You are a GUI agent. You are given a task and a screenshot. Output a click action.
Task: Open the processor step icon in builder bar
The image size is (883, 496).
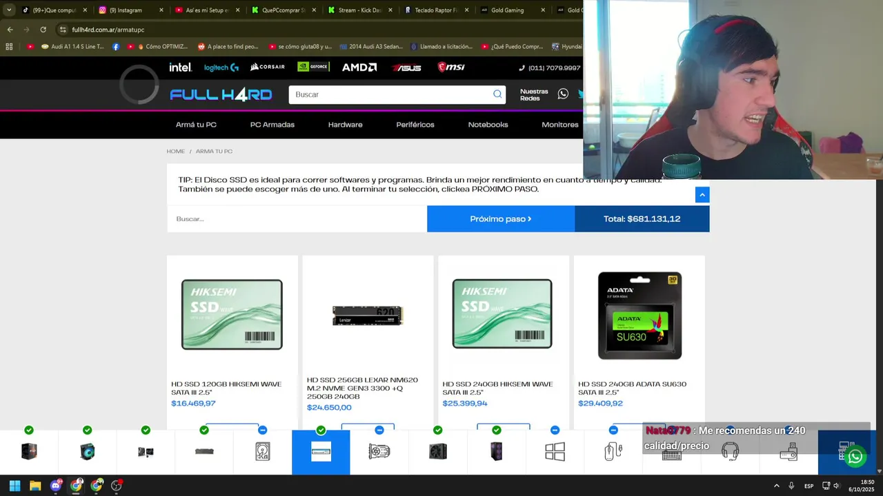29,451
